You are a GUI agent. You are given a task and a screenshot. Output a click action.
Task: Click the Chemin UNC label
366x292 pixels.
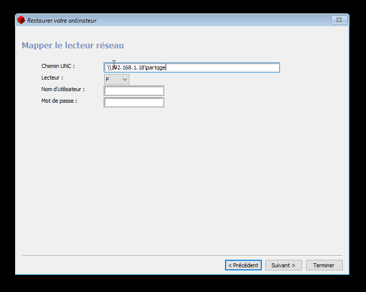[x=58, y=66]
